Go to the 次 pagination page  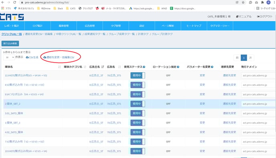coord(250,58)
